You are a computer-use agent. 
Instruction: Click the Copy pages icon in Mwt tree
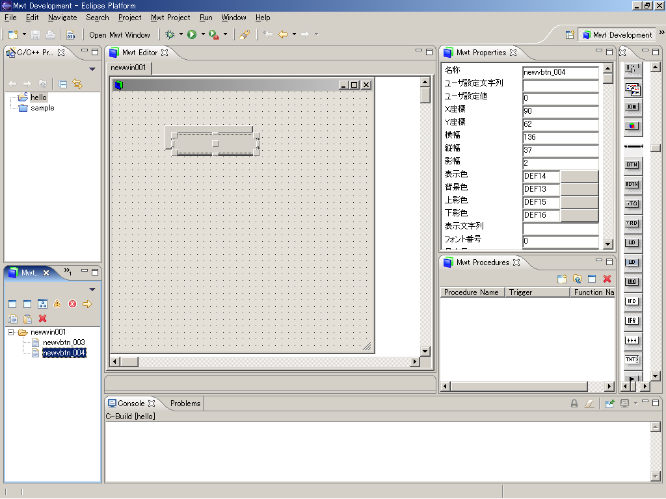coord(12,318)
